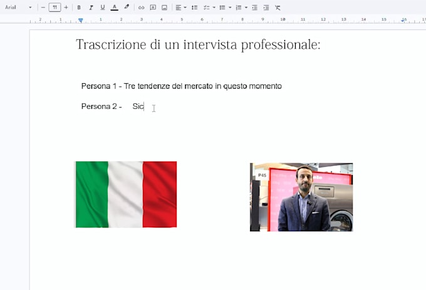Expand the bulleted list dropdown arrow
This screenshot has height=290, width=426.
click(x=230, y=7)
